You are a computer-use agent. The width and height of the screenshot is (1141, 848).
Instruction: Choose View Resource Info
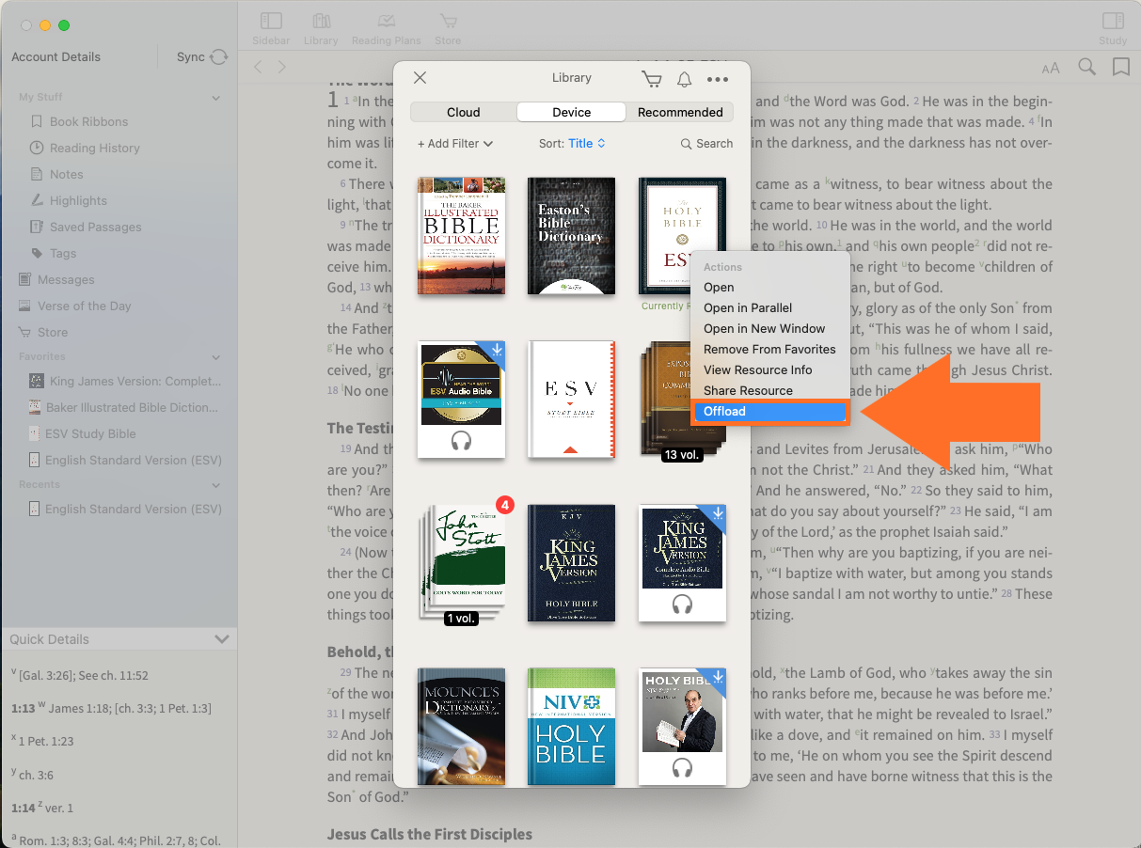pyautogui.click(x=757, y=370)
